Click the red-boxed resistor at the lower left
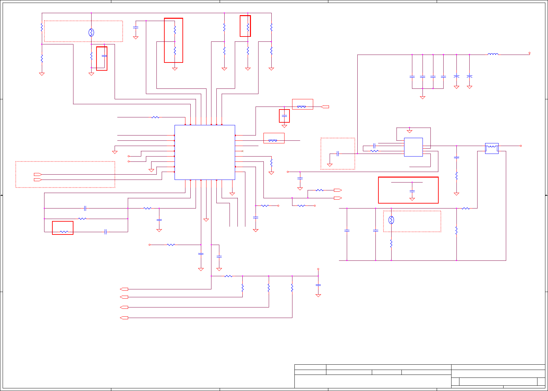 (x=63, y=228)
